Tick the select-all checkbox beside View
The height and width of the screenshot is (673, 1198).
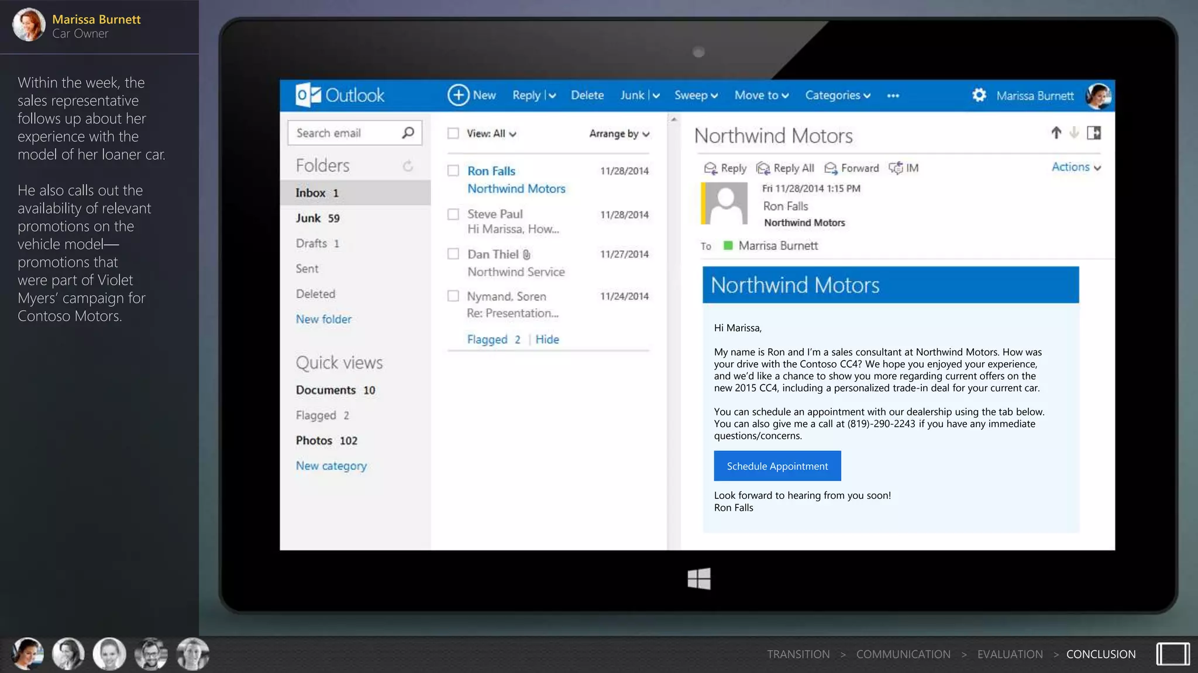tap(453, 134)
